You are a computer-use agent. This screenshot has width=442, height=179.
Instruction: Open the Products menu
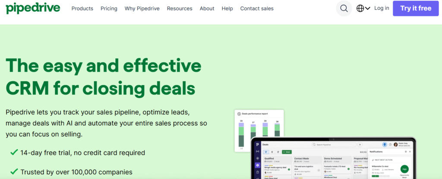tap(82, 9)
